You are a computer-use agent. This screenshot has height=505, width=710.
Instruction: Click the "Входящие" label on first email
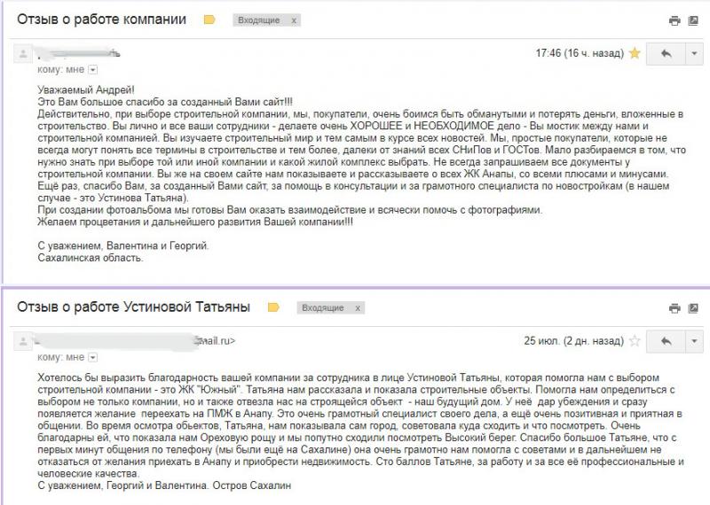tap(257, 19)
